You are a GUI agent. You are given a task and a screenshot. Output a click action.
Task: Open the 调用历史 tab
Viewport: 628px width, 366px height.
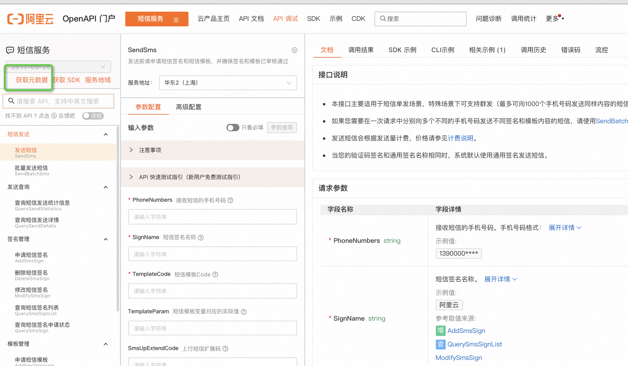533,50
